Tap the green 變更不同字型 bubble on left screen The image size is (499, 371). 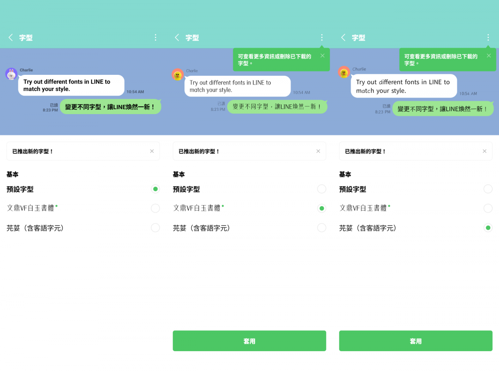pos(110,107)
